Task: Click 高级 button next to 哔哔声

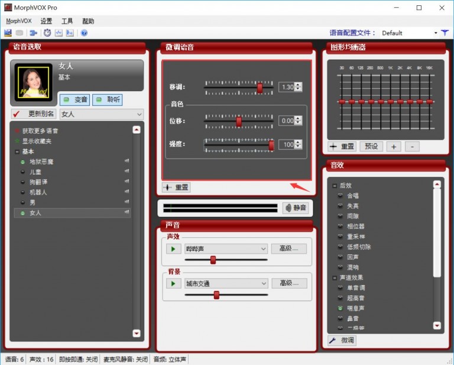Action: point(289,249)
